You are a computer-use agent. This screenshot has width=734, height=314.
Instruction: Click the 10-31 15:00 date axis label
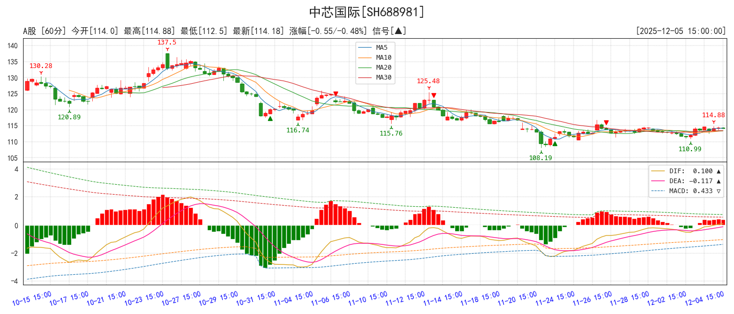(256, 299)
